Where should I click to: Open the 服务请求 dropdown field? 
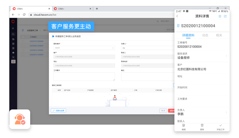(84, 48)
